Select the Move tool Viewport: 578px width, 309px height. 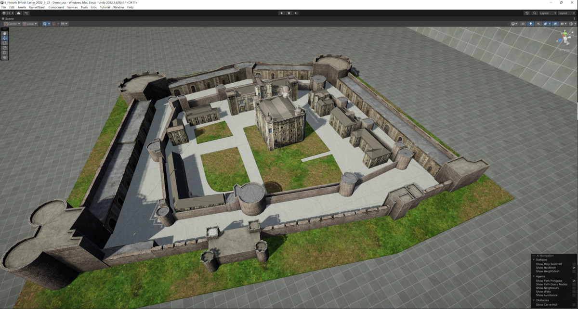tap(4, 39)
